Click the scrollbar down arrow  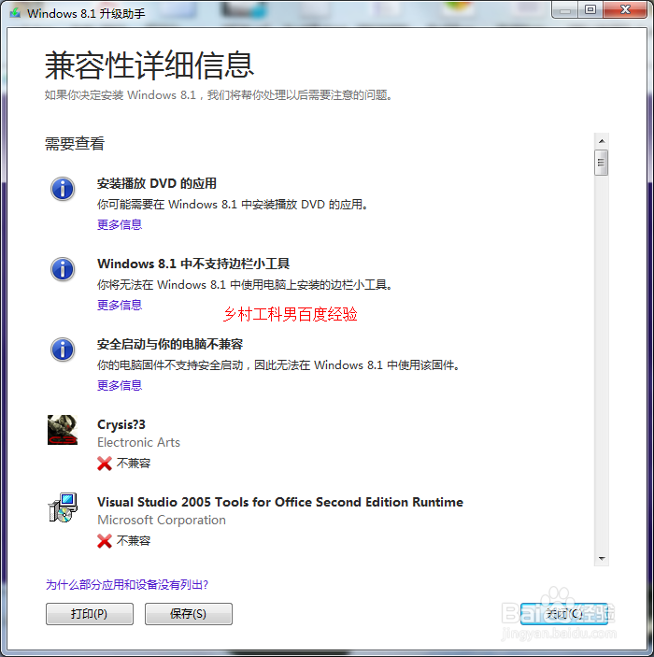[602, 559]
